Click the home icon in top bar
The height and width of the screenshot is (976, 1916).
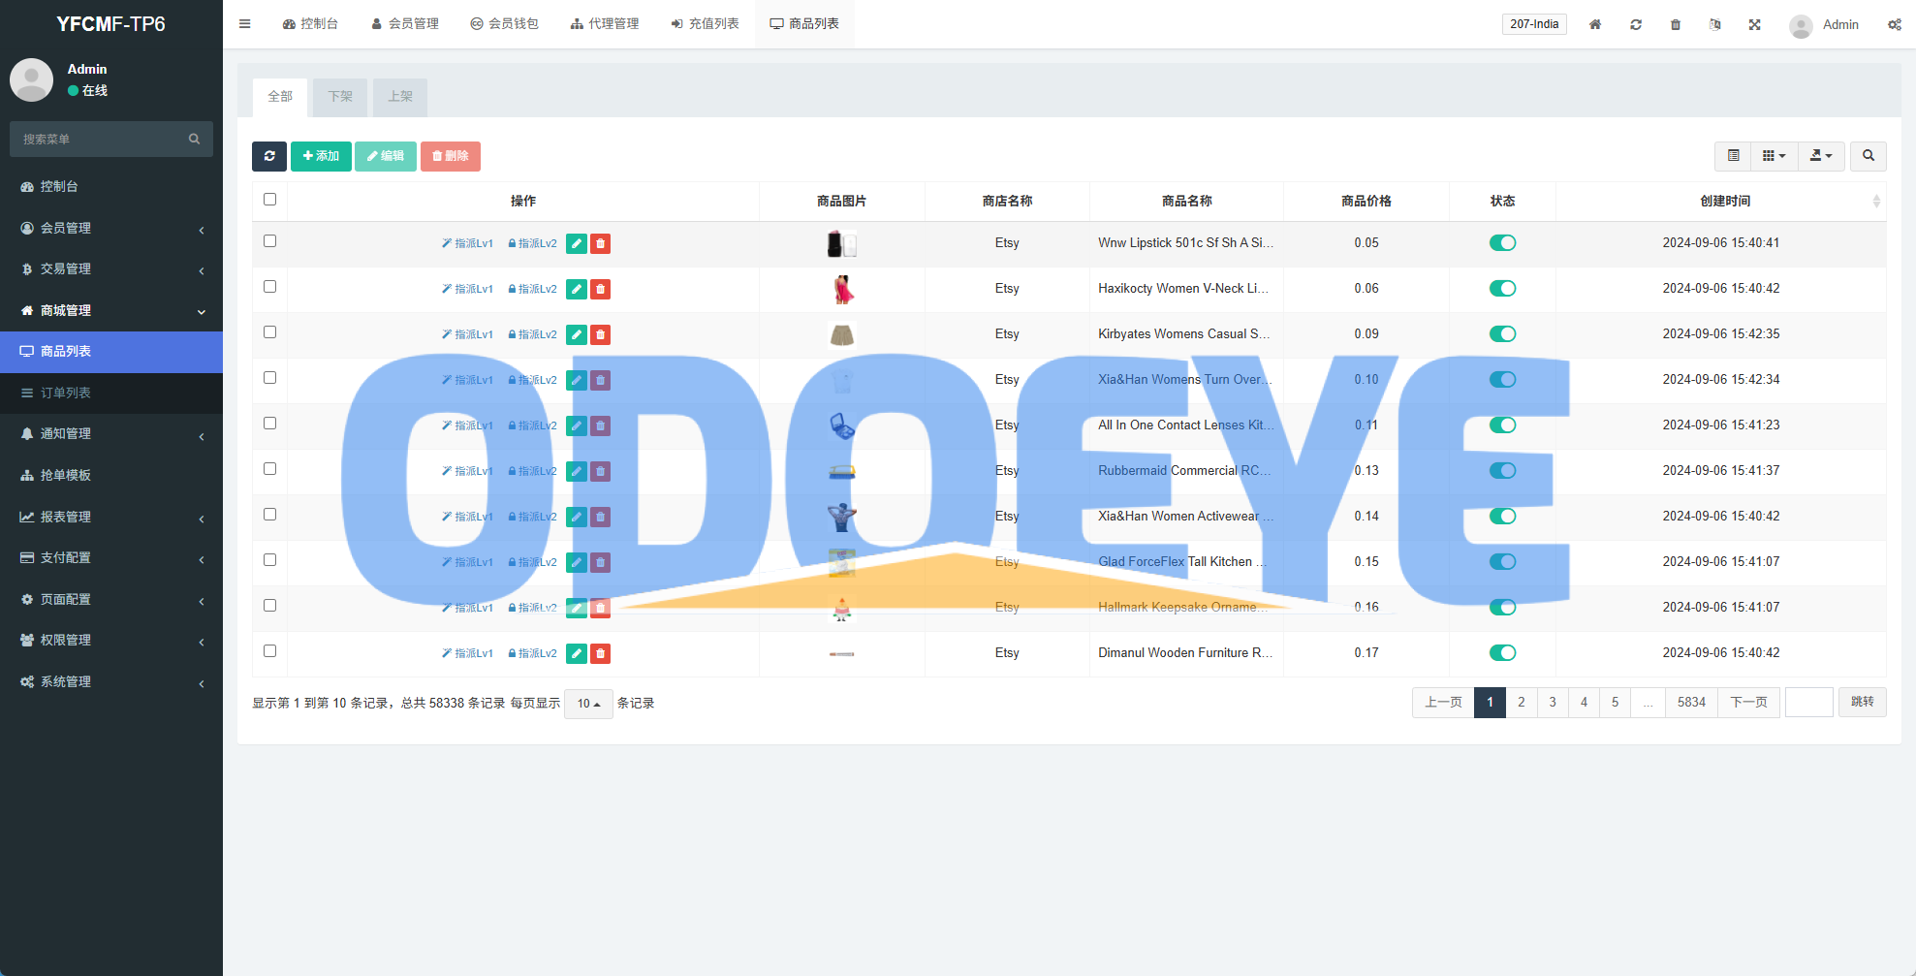tap(1594, 24)
